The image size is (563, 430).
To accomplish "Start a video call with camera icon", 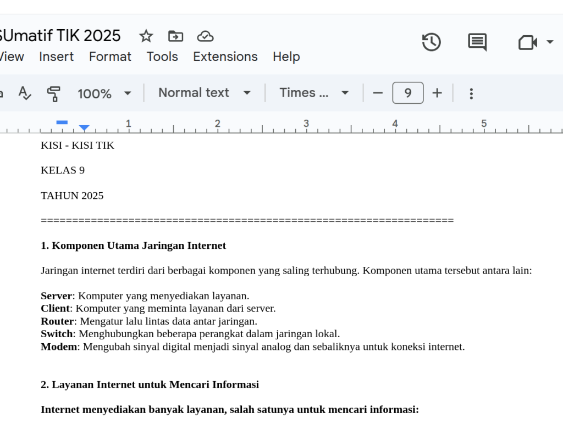I will point(528,43).
